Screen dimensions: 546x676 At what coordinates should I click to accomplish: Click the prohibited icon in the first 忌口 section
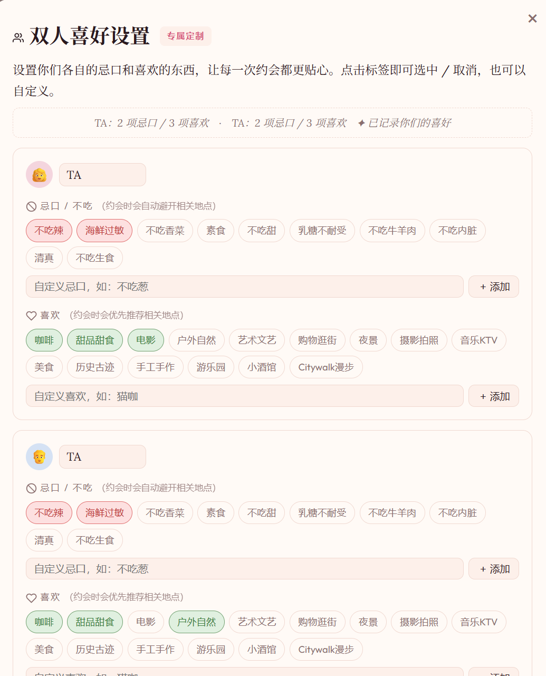(x=31, y=206)
